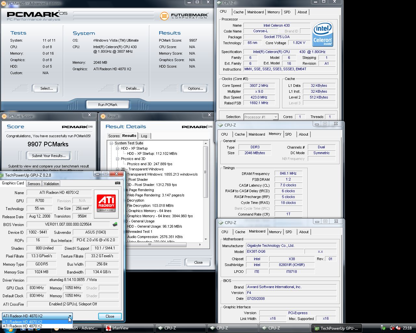The width and height of the screenshot is (416, 333).
Task: Click the GPU selection dropdown arrow in GPU-Z
Action: pyautogui.click(x=70, y=316)
